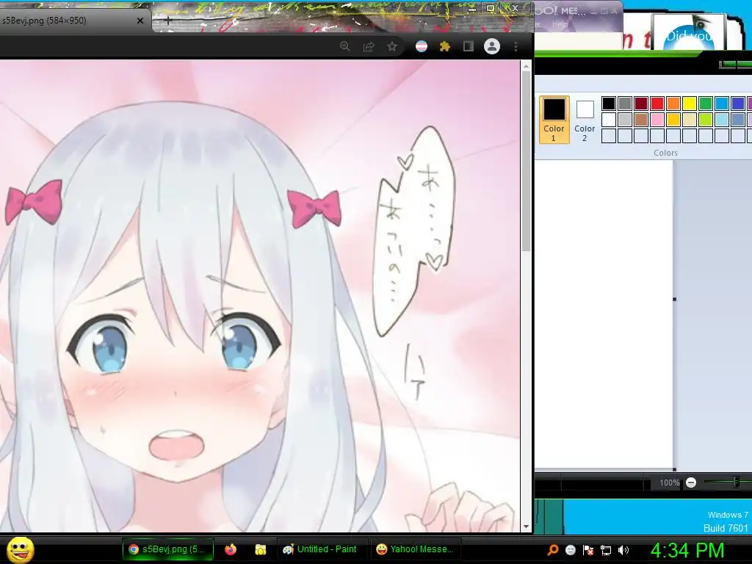Switch to Yahoo! Messenger taskbar button

[x=415, y=549]
